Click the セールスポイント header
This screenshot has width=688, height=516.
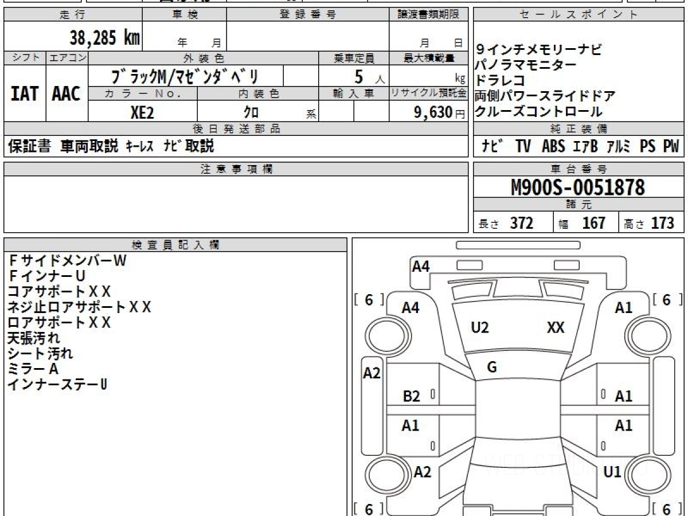tap(579, 15)
